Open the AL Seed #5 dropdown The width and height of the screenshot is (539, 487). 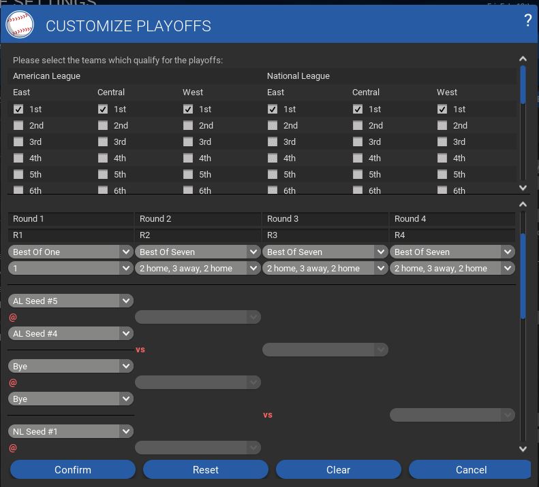pyautogui.click(x=70, y=301)
